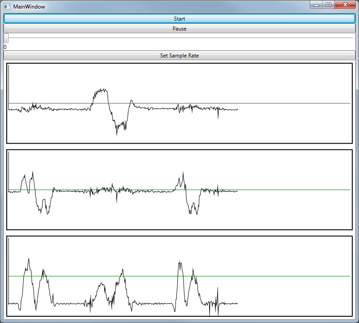
Task: Click the MainWindow application icon in title bar
Action: pos(7,7)
